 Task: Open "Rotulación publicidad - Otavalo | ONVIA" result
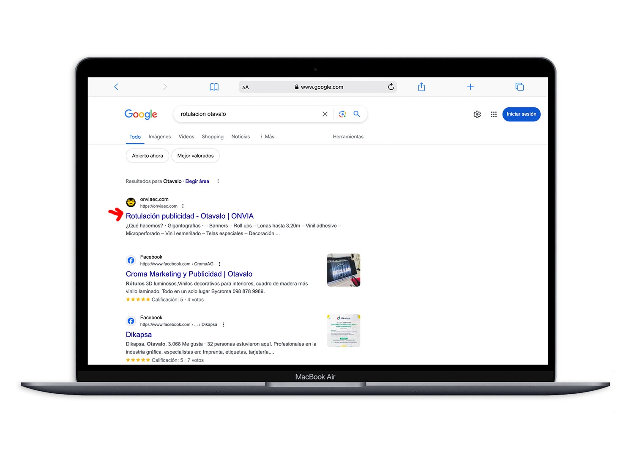click(189, 216)
